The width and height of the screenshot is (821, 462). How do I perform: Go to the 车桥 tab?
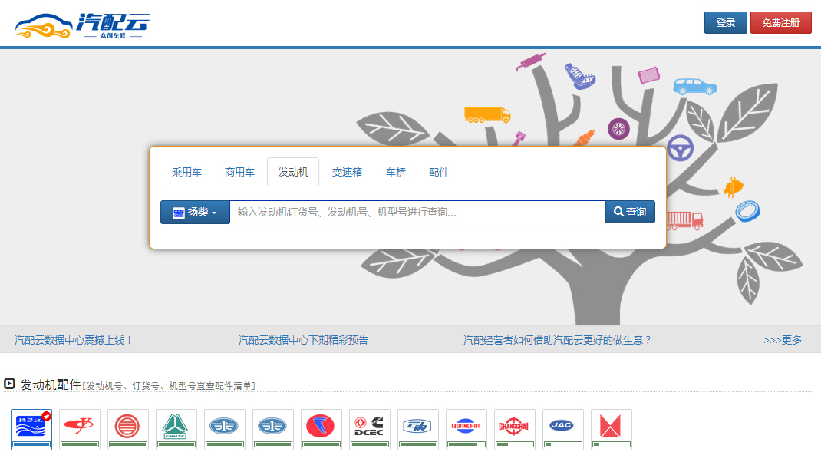click(x=396, y=172)
